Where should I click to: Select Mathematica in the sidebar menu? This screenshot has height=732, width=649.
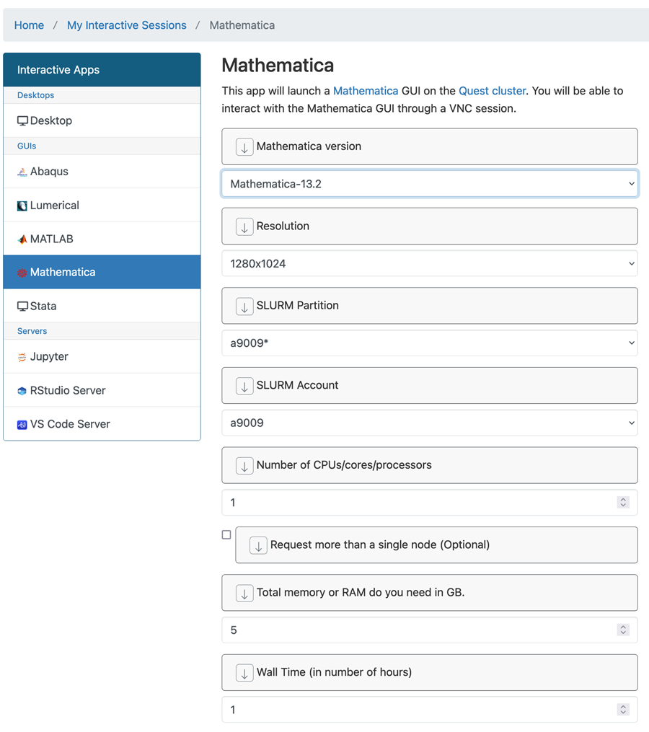point(102,273)
